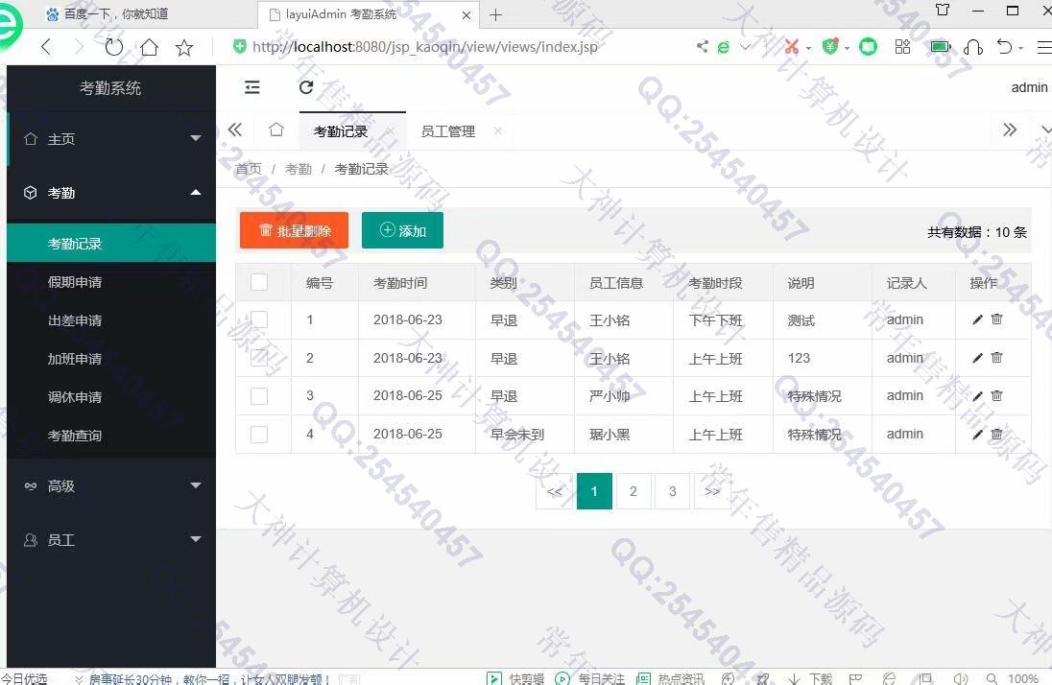
Task: Open 假期申请 in the sidebar
Action: point(75,282)
